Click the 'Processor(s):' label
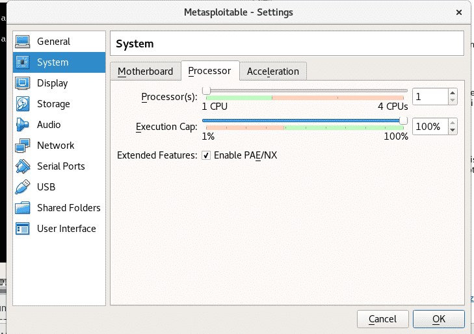Viewport: 474px width, 334px height. (x=169, y=97)
